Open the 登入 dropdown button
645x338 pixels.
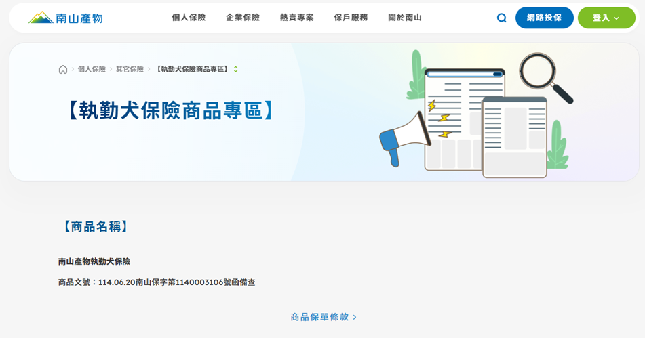[x=606, y=18]
